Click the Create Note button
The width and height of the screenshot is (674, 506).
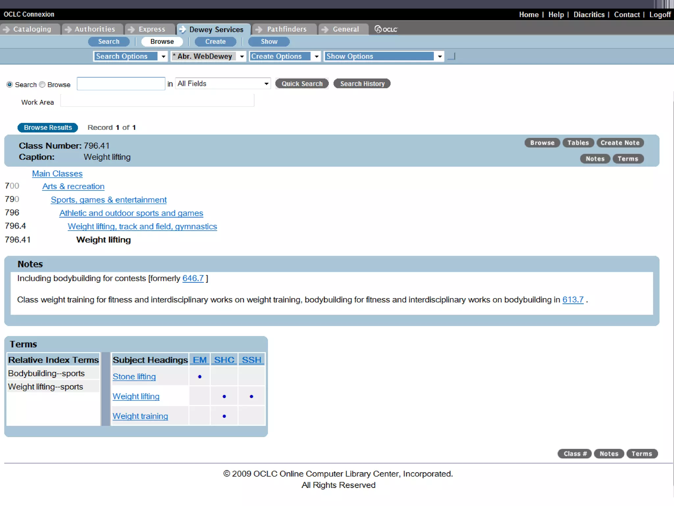click(x=620, y=143)
